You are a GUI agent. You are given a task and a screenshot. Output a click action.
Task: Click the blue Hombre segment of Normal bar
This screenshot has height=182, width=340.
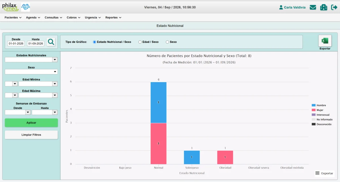(158, 102)
